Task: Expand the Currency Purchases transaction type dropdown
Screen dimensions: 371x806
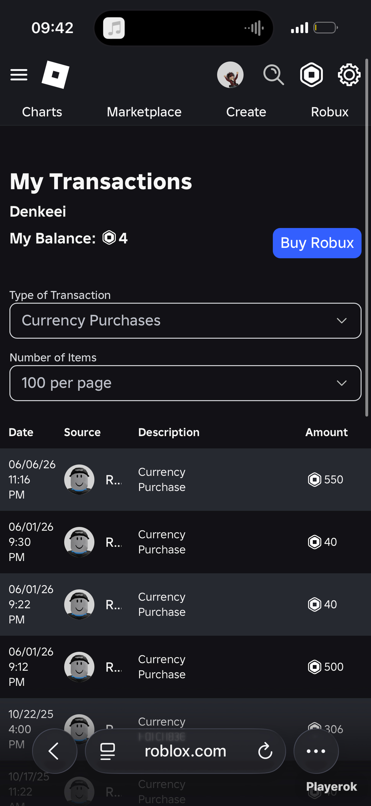Action: 185,320
